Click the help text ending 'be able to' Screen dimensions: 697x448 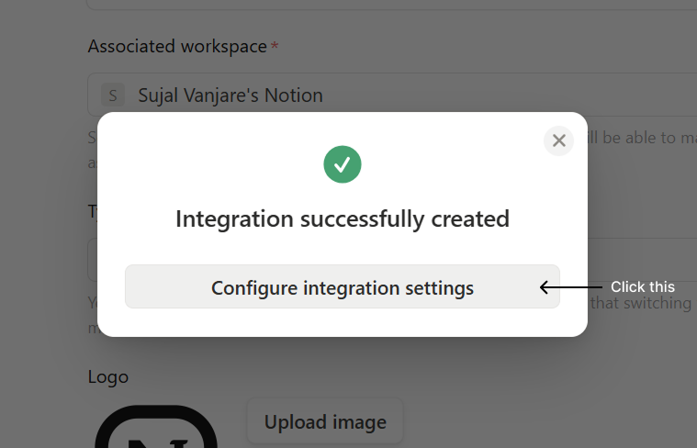[x=642, y=138]
